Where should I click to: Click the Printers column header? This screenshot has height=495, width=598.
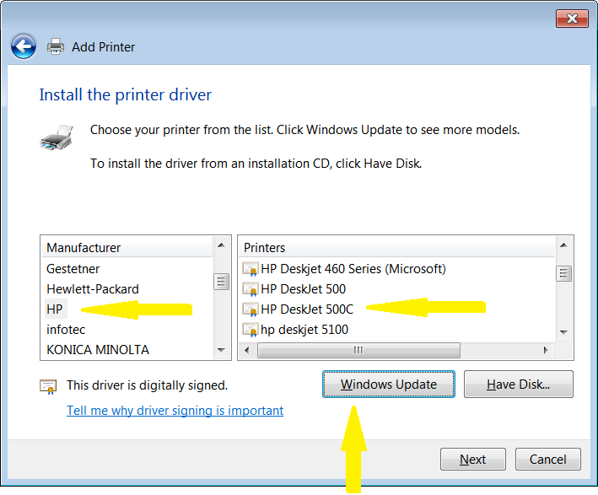(x=396, y=248)
